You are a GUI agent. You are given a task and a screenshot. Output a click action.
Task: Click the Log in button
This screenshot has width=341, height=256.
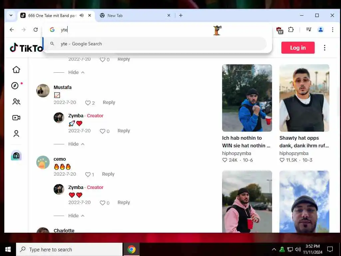298,48
